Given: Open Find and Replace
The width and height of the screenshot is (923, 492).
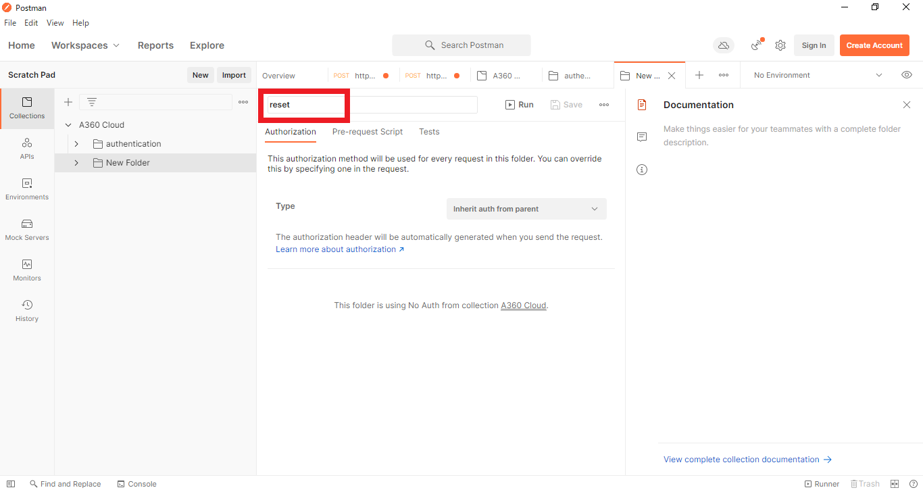Looking at the screenshot, I should click(65, 484).
